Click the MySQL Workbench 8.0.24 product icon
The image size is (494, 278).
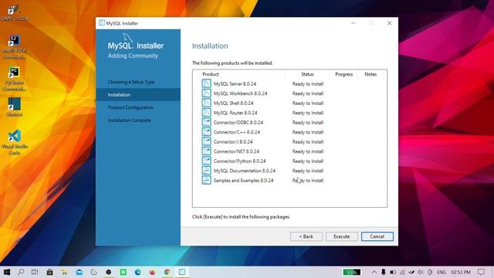point(206,93)
